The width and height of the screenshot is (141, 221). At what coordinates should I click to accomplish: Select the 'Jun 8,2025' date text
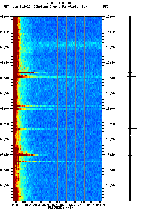pos(21,7)
